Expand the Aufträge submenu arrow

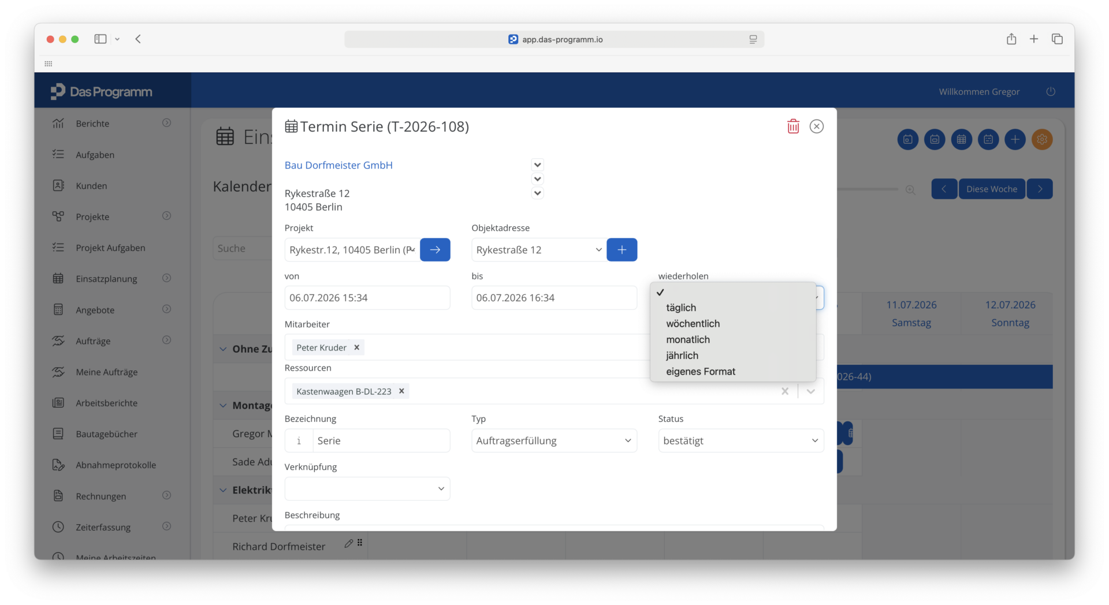point(166,340)
